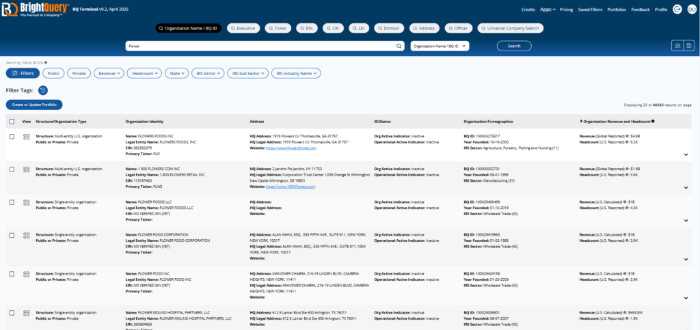Screen dimensions: 700x330
Task: Open the IRS Industry Name filter dropdown
Action: (x=296, y=73)
